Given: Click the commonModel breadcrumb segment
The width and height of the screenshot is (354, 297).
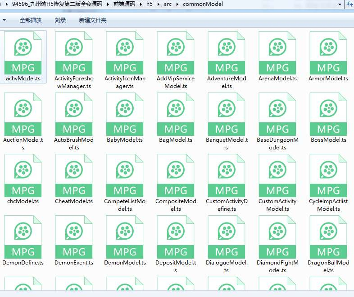Looking at the screenshot, I should (203, 4).
